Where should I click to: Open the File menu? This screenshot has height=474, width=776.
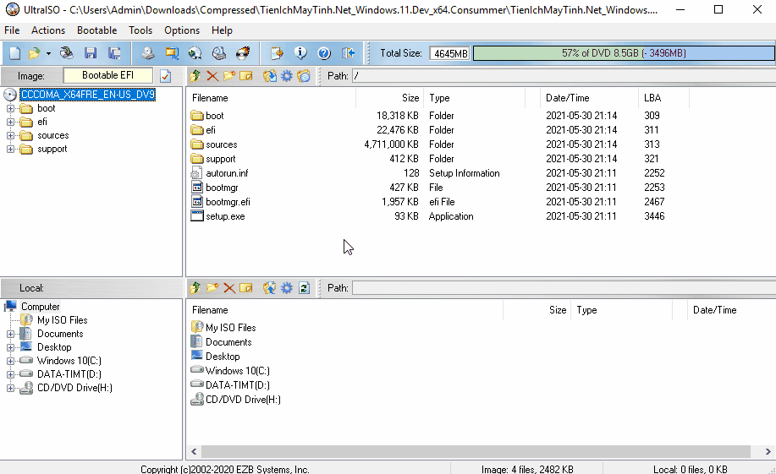(12, 30)
